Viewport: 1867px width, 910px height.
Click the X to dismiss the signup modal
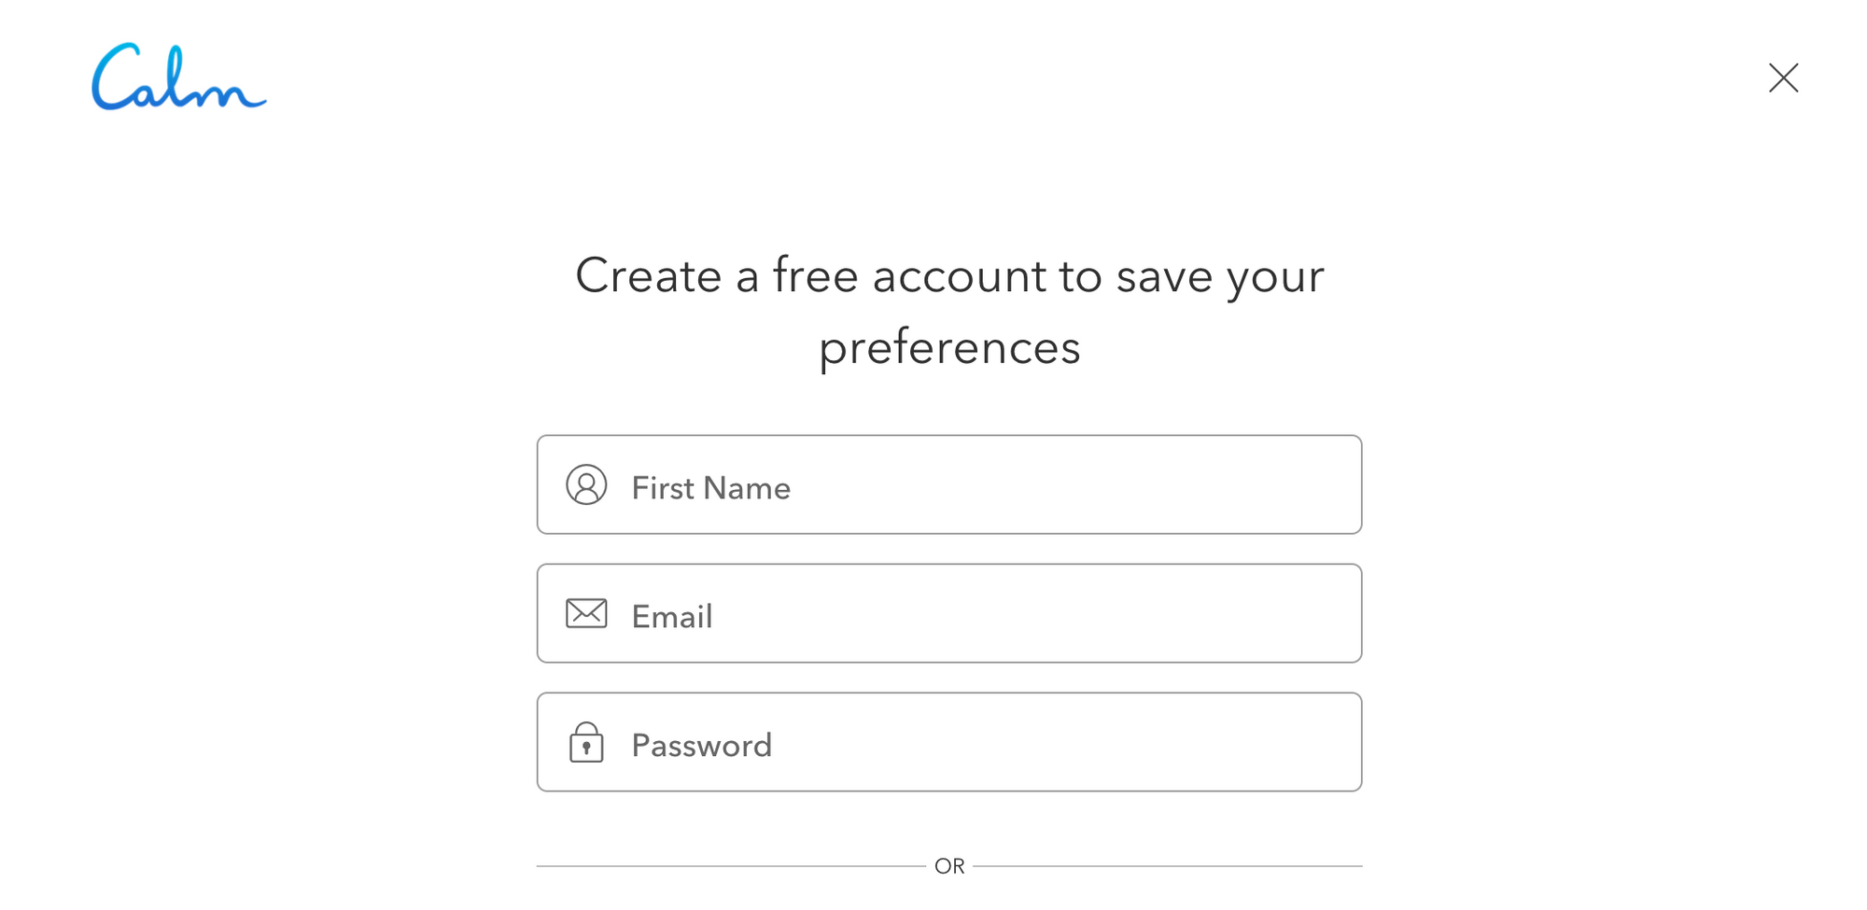(1783, 78)
